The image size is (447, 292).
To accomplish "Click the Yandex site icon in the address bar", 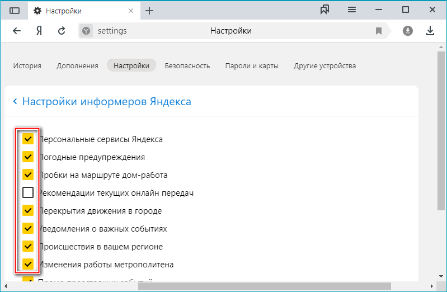I will (x=86, y=31).
